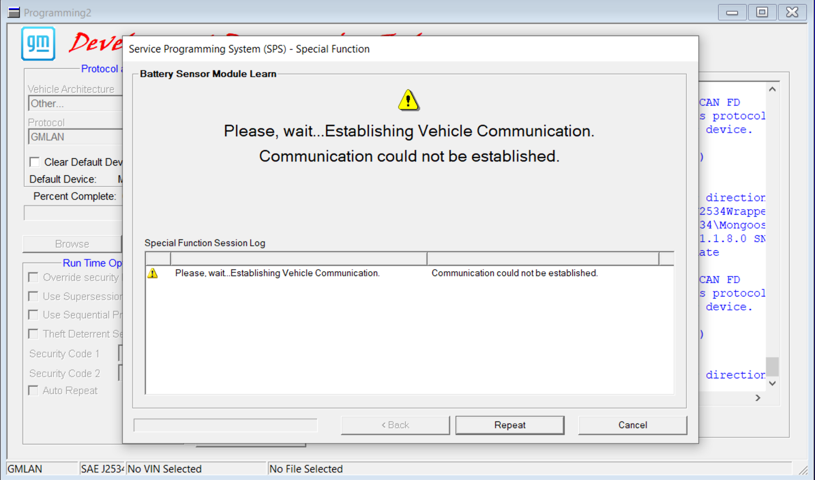This screenshot has height=480, width=815.
Task: Click the large yellow warning triangle icon
Action: click(x=408, y=100)
